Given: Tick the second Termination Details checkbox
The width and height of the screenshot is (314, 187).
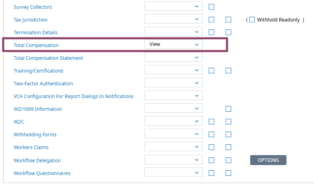Looking at the screenshot, I should (x=228, y=32).
